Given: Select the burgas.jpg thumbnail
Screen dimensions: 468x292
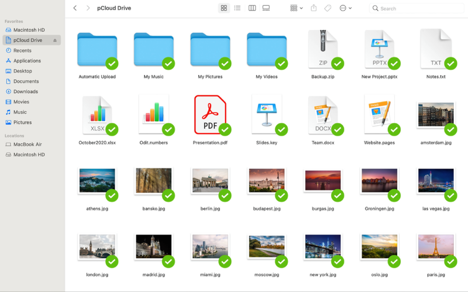Looking at the screenshot, I should tap(323, 181).
